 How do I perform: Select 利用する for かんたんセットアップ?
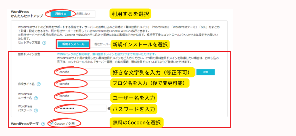[x=60, y=14]
